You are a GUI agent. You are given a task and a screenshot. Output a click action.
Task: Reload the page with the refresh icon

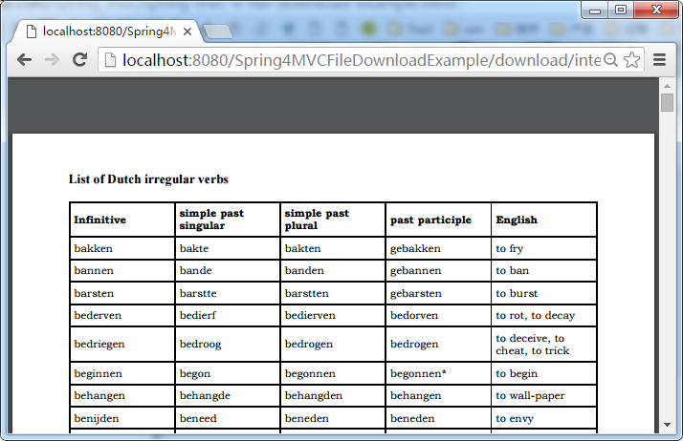click(79, 59)
